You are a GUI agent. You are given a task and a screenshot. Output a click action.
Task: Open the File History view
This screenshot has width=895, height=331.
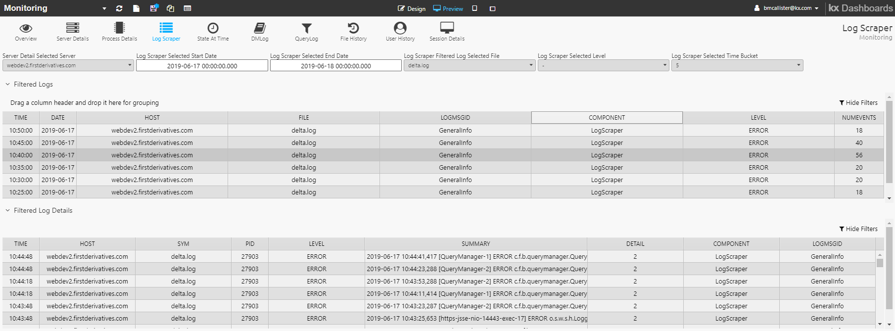tap(353, 32)
